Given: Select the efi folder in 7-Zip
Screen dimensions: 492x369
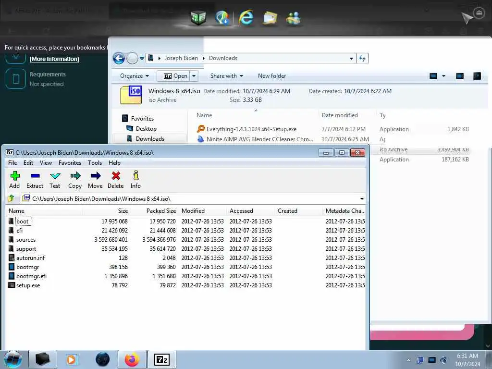Looking at the screenshot, I should (19, 231).
